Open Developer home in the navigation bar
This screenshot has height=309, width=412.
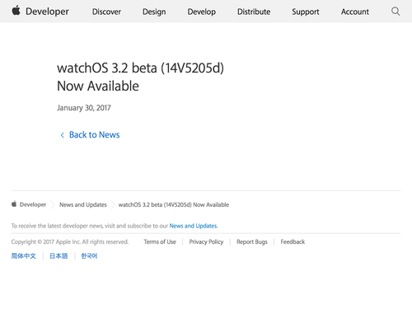coord(47,12)
